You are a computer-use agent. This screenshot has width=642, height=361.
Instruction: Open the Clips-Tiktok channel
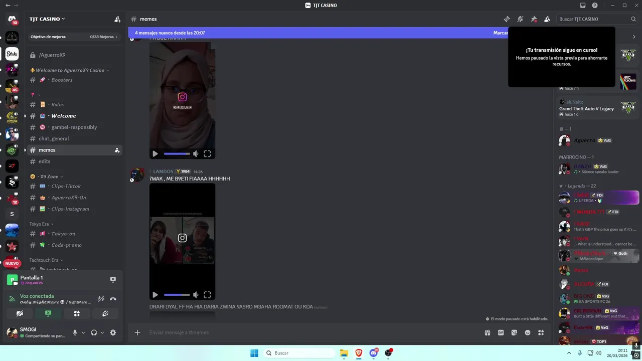[x=75, y=186]
